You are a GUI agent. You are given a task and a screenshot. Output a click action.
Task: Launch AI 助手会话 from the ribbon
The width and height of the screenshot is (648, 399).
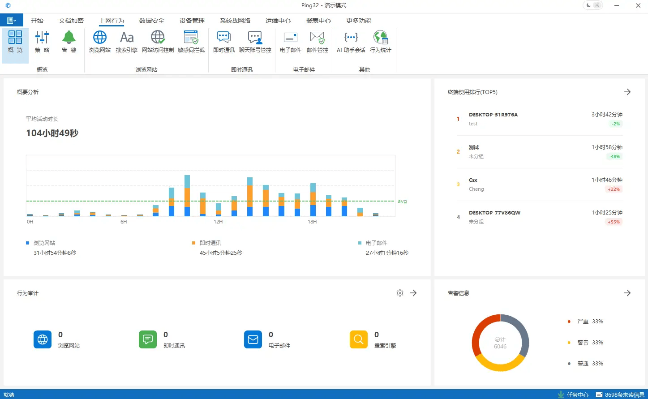(351, 42)
